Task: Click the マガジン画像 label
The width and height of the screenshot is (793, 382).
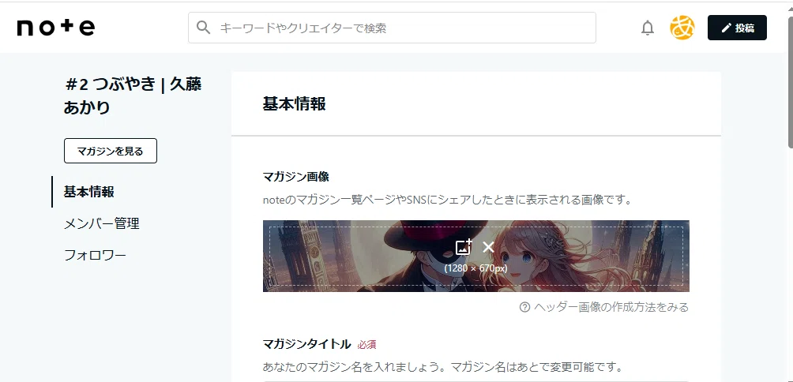Action: click(296, 176)
